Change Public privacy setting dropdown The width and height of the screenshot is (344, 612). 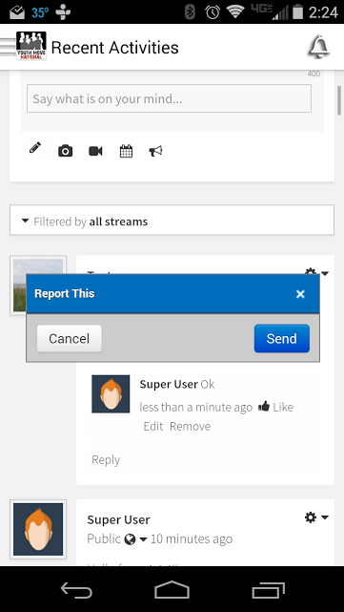click(116, 539)
